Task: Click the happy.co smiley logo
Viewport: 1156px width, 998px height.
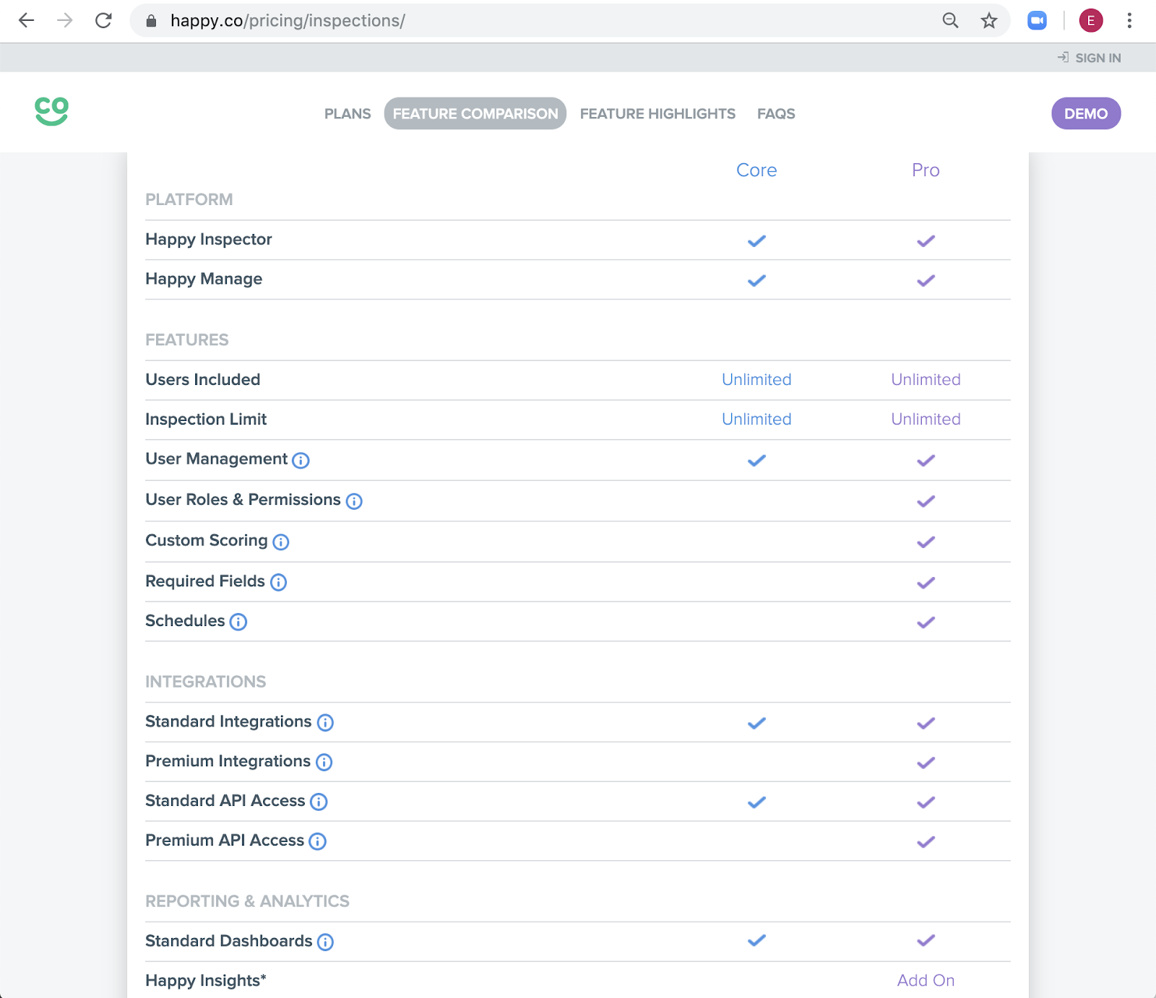Action: point(51,111)
